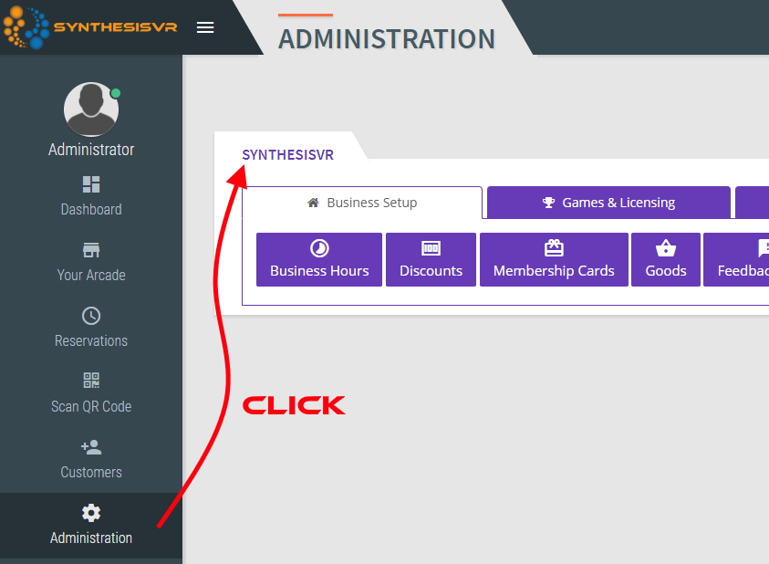Click the gift card icon above Membership Cards
This screenshot has height=564, width=769.
(x=555, y=248)
